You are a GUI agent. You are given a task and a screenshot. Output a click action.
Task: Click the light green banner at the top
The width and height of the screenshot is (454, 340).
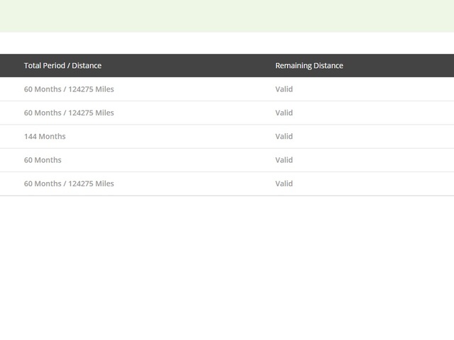pyautogui.click(x=227, y=16)
